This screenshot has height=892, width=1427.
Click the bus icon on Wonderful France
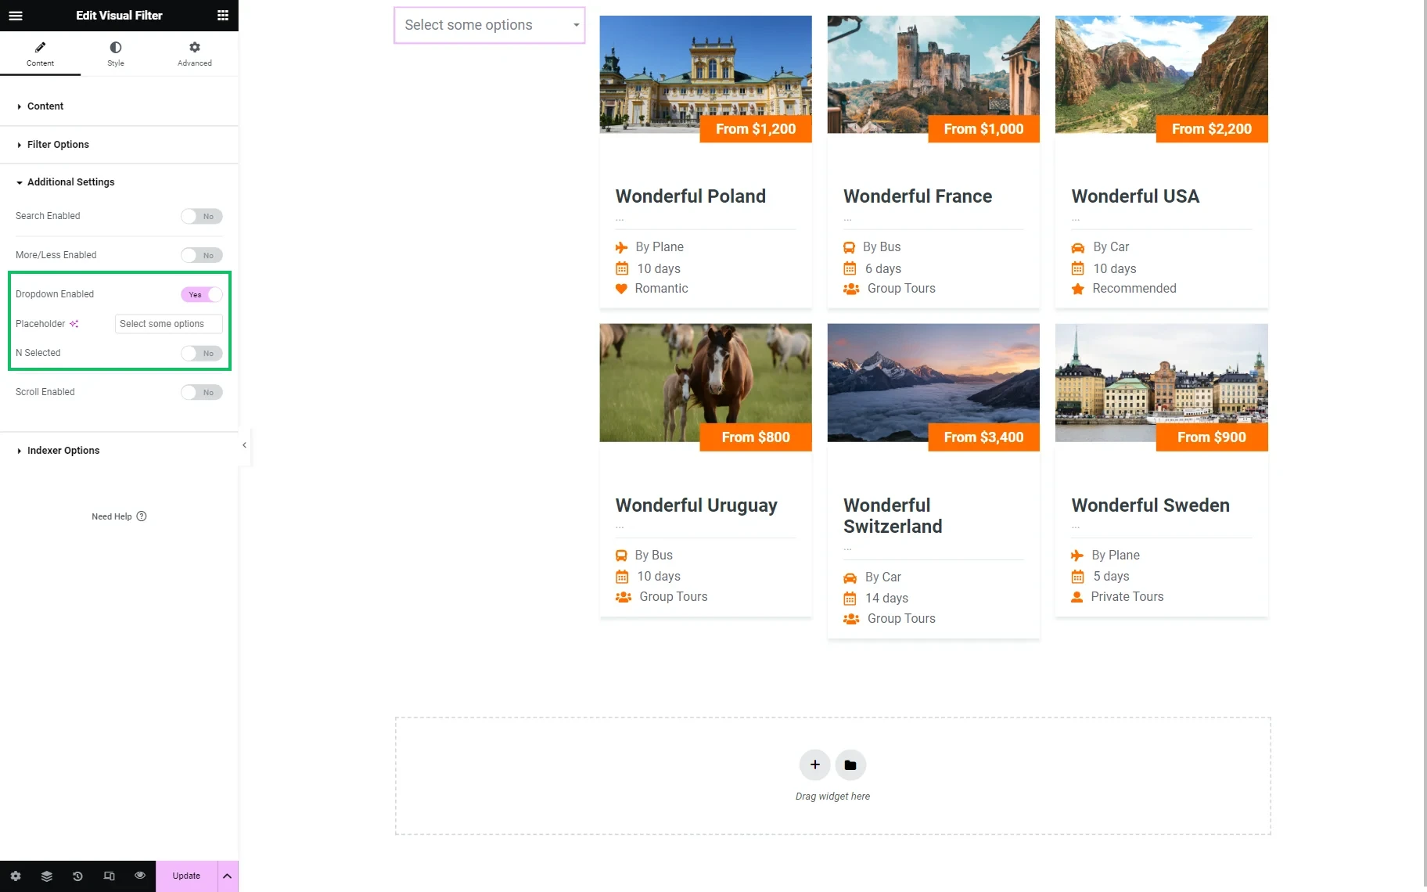(849, 247)
